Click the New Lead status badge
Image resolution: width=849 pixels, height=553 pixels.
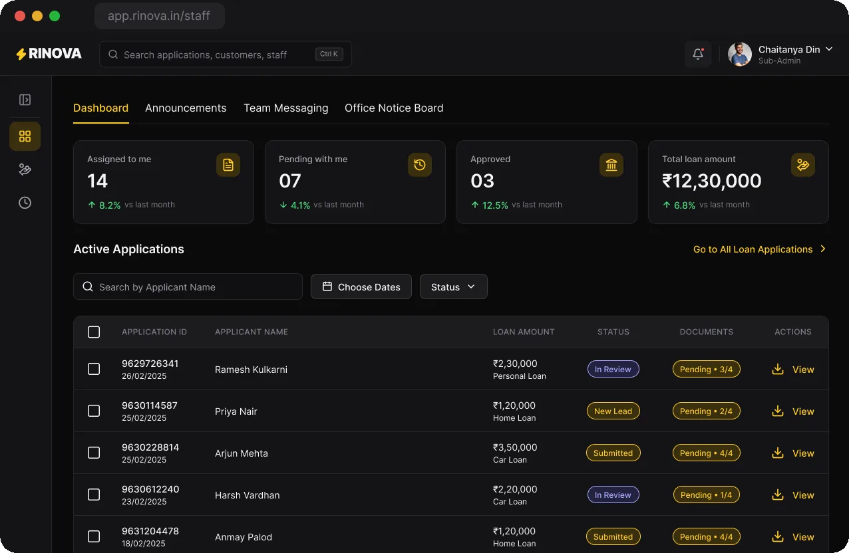point(613,411)
